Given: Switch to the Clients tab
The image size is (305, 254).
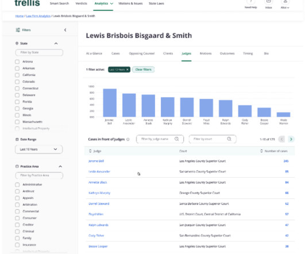Looking at the screenshot, I should (168, 53).
